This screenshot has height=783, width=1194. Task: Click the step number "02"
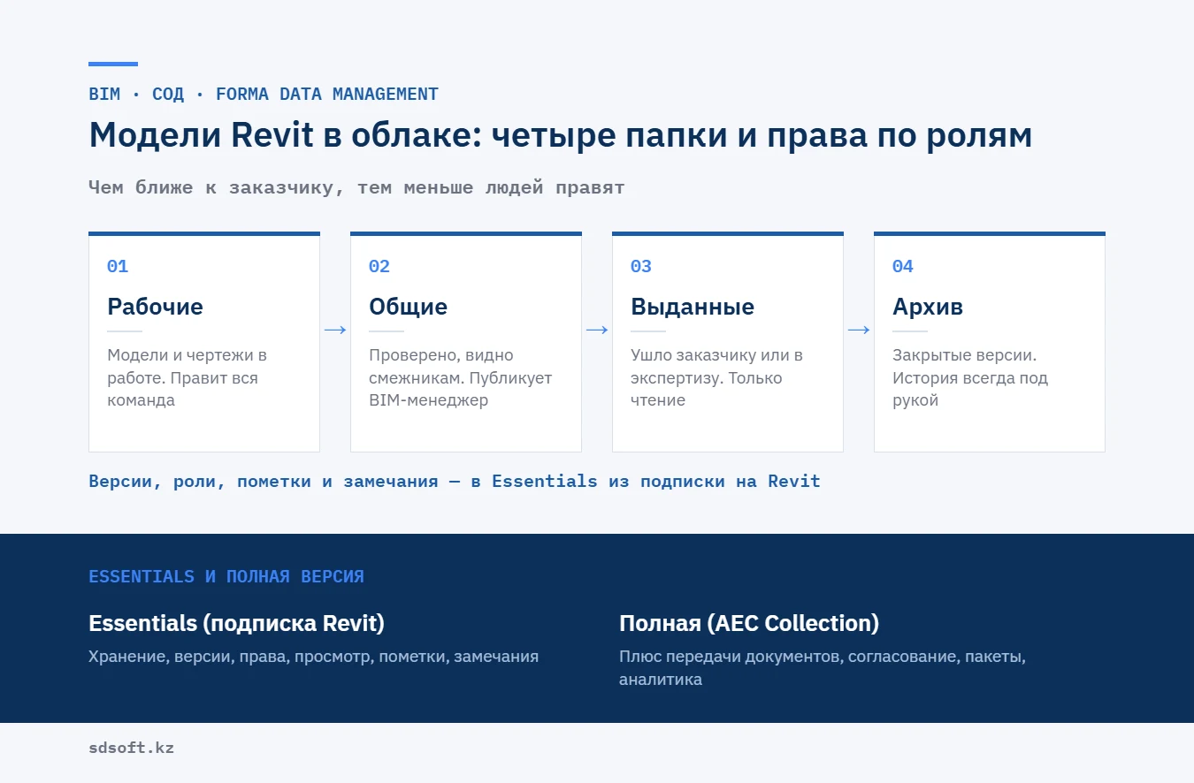379,266
